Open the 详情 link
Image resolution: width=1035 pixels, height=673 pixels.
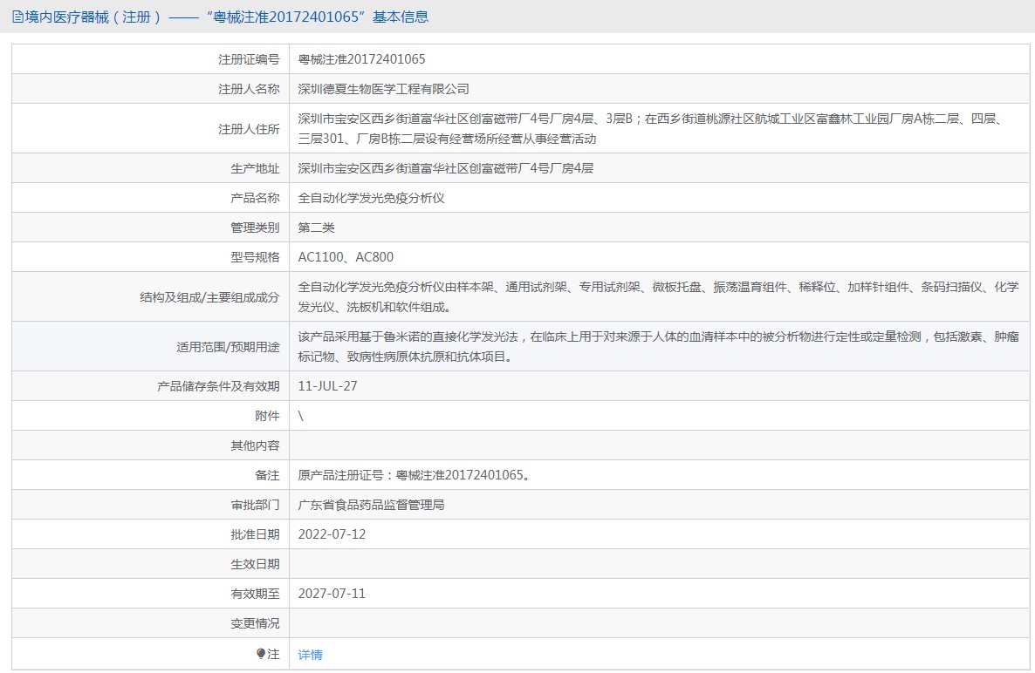pyautogui.click(x=310, y=655)
